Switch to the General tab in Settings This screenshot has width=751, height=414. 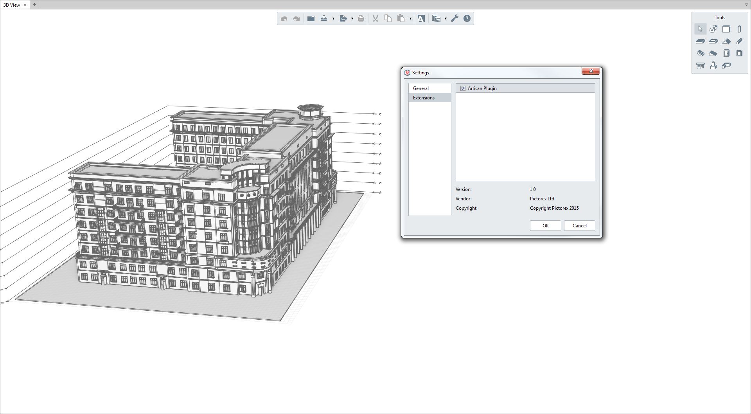tap(421, 88)
